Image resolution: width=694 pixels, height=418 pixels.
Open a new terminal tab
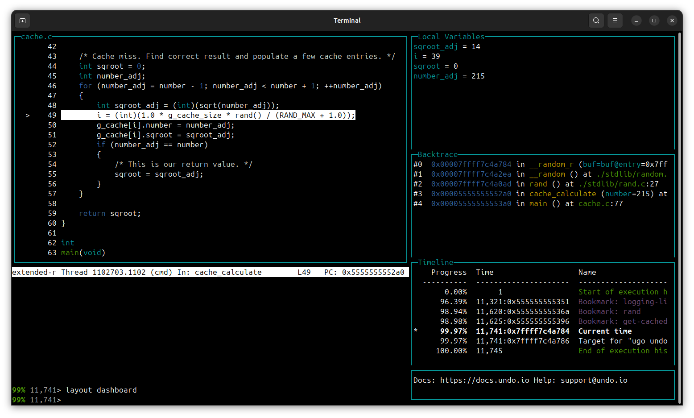click(x=22, y=20)
